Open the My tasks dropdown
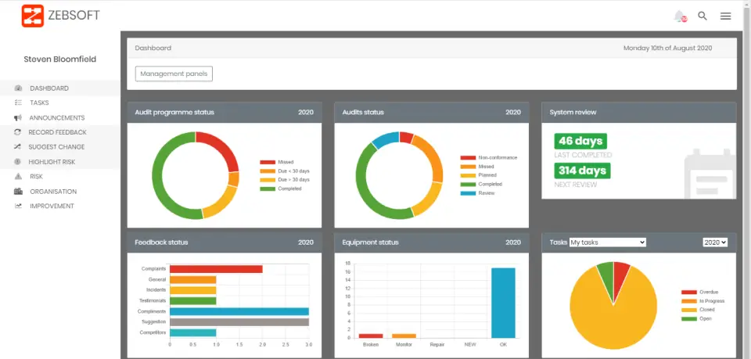Image resolution: width=751 pixels, height=359 pixels. 608,242
